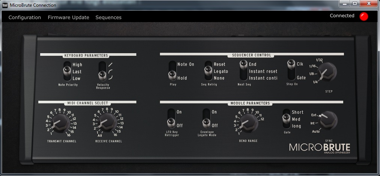Toggle the Seq Retrig switch
380x176 pixels.
208,71
